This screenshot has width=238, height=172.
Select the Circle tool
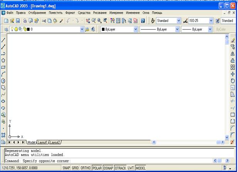(x=3, y=81)
